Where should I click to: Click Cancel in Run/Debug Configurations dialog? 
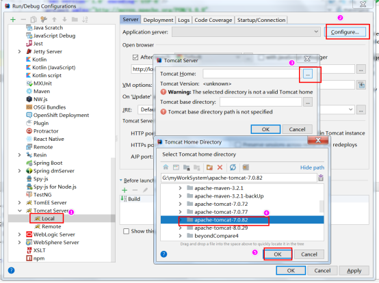[x=322, y=271]
